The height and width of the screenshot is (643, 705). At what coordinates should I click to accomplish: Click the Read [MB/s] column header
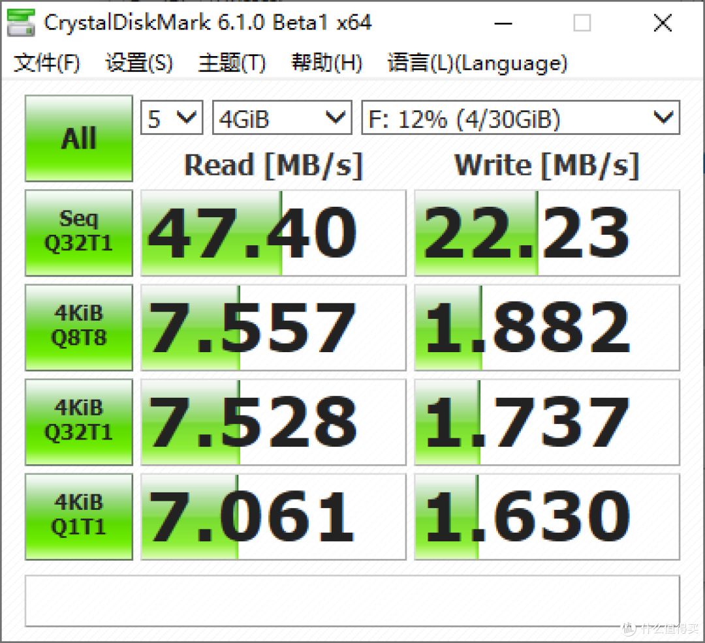[x=274, y=165]
